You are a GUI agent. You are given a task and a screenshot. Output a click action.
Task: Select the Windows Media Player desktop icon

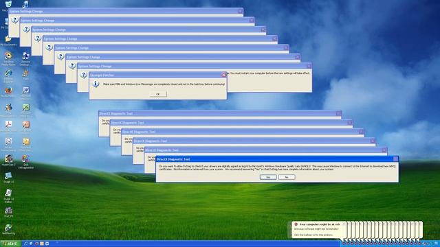click(8, 58)
